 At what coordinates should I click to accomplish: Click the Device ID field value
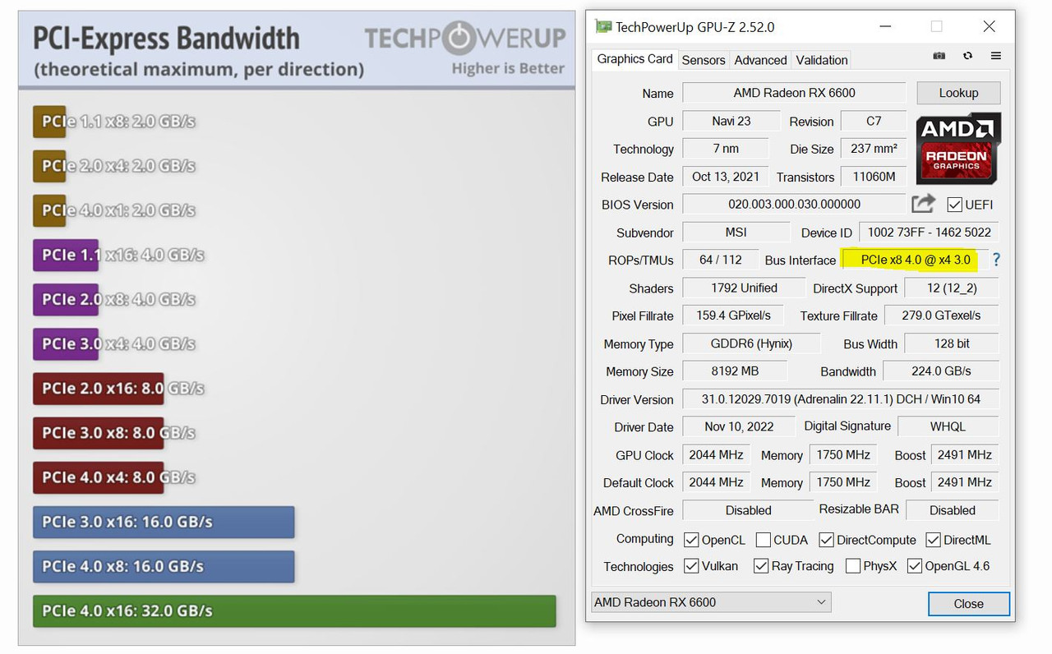pos(929,233)
